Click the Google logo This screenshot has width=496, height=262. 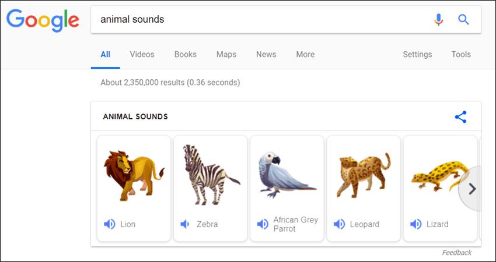click(x=43, y=20)
